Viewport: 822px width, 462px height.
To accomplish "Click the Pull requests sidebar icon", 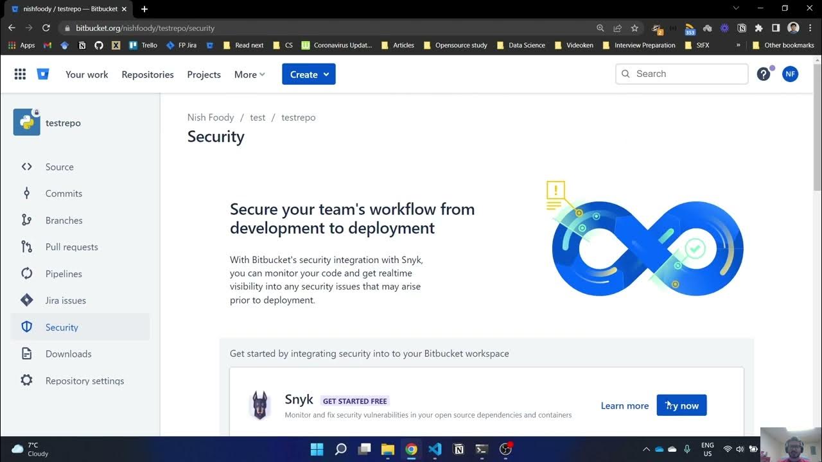I will tap(26, 247).
